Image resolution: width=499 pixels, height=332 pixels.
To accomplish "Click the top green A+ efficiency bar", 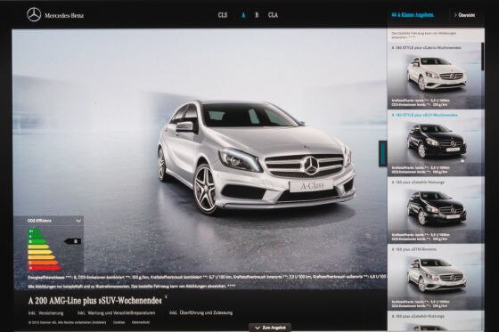I will (x=34, y=231).
